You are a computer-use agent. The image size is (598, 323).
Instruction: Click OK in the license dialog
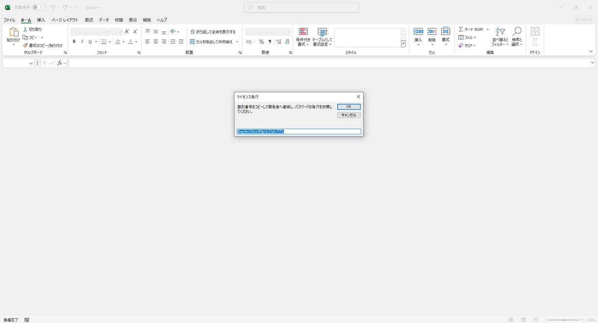tap(349, 107)
